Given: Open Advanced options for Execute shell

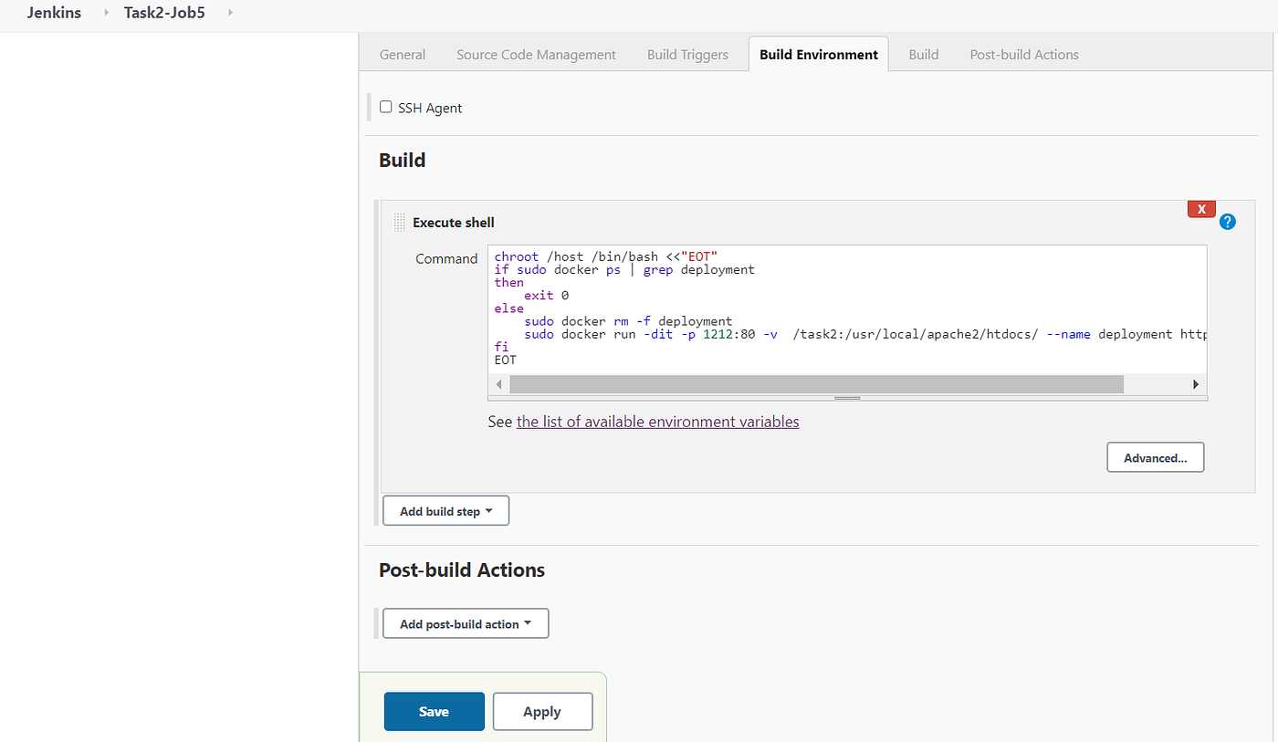Looking at the screenshot, I should click(1155, 456).
